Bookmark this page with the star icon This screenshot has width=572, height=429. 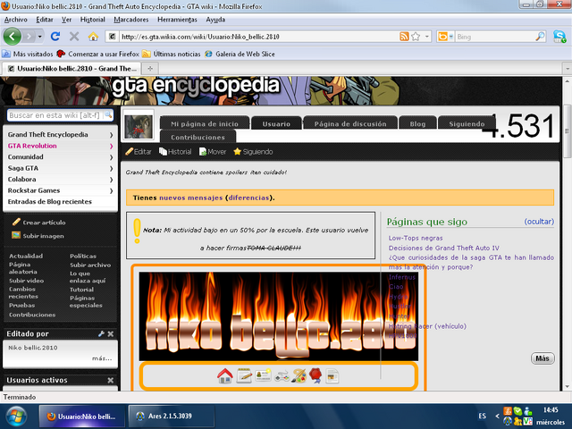[x=416, y=37]
